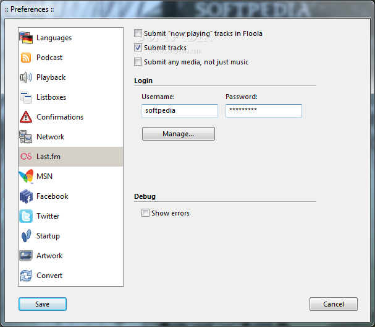Enable Submit any media, not just music
This screenshot has width=375, height=327.
[138, 61]
